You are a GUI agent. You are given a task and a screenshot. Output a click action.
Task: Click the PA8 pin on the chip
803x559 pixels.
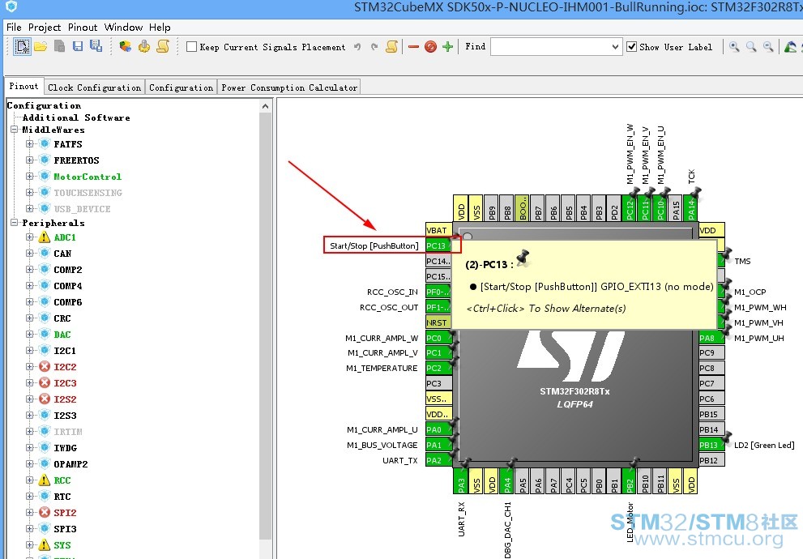[711, 338]
